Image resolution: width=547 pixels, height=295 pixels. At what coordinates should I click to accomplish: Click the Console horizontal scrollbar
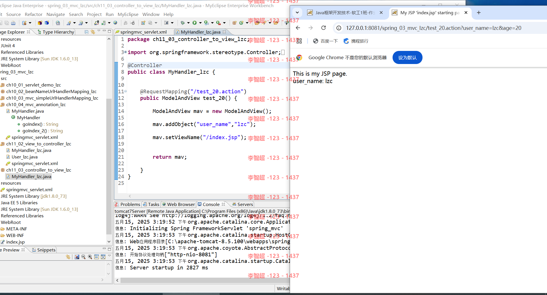pos(205,280)
